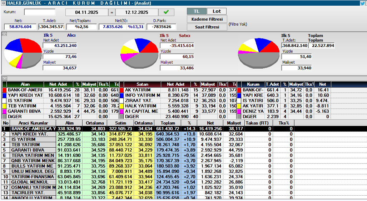367x201 pixels.
Task: Open the start date 04.11.2025 picker
Action: point(87,12)
